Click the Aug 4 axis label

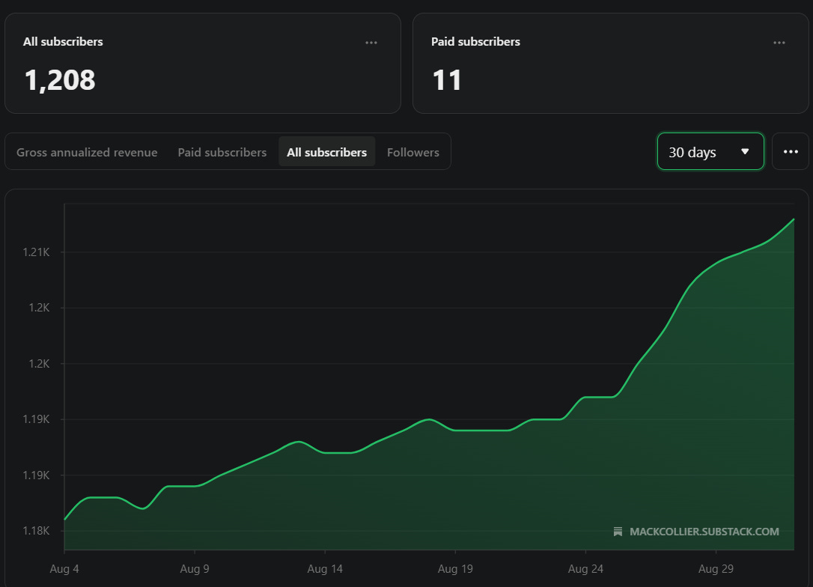[64, 569]
